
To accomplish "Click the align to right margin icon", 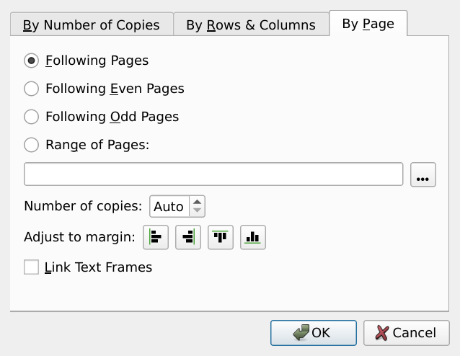I will (x=188, y=236).
